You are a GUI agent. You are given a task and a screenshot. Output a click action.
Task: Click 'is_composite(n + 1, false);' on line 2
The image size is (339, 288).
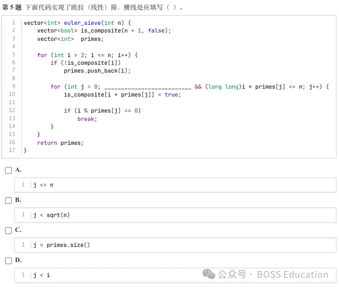pyautogui.click(x=126, y=31)
